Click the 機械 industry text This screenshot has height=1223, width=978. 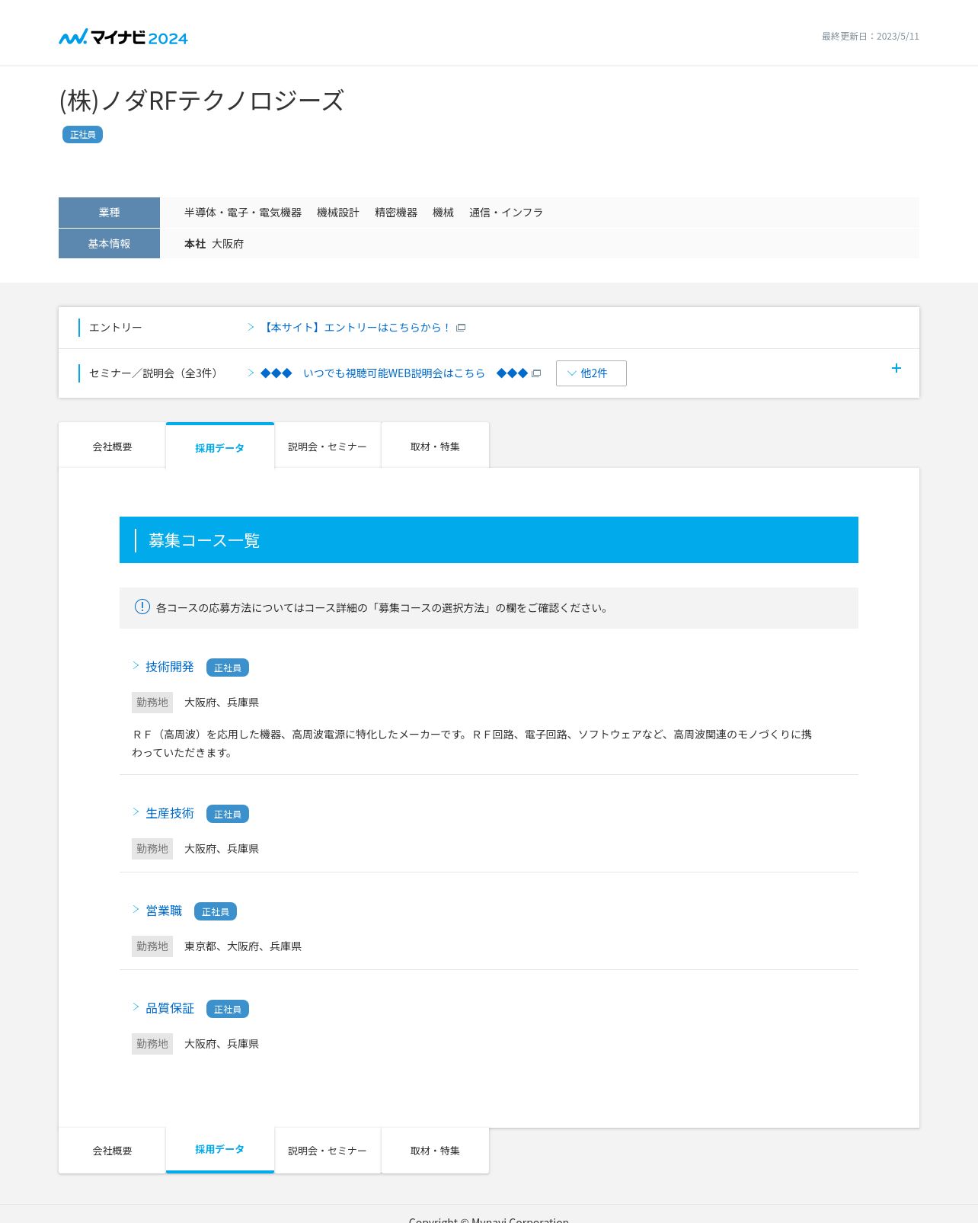coord(443,213)
